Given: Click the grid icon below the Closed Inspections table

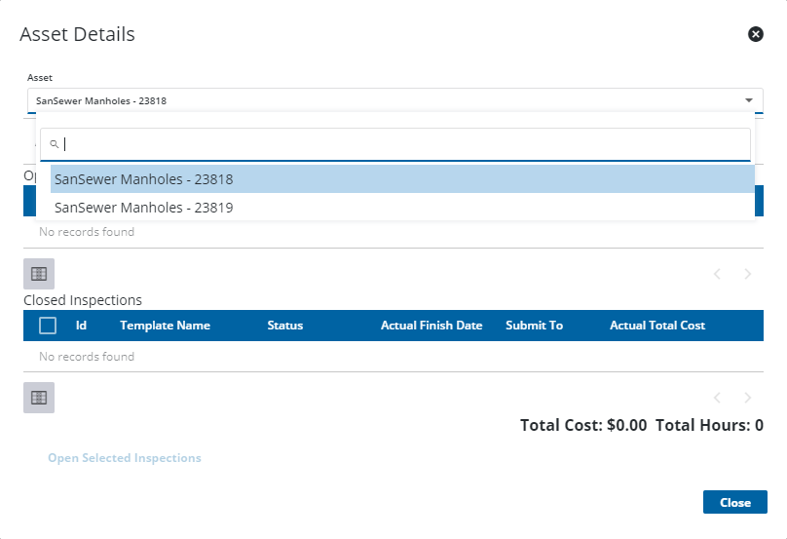Looking at the screenshot, I should coord(39,398).
